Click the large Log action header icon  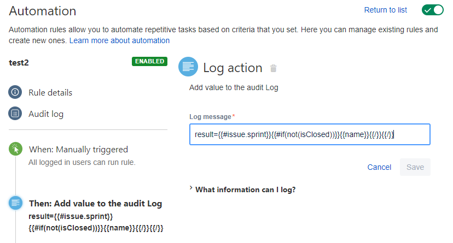tap(188, 67)
